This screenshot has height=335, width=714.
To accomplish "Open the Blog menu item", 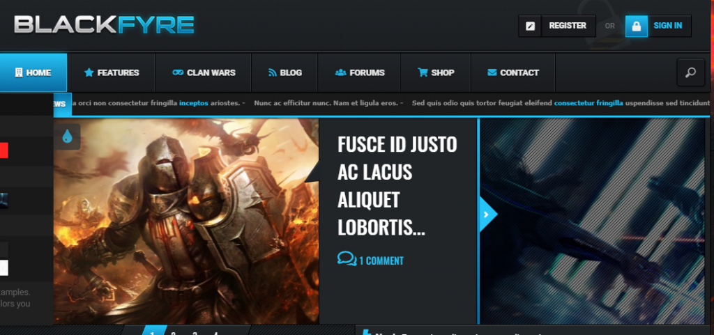I will (285, 72).
